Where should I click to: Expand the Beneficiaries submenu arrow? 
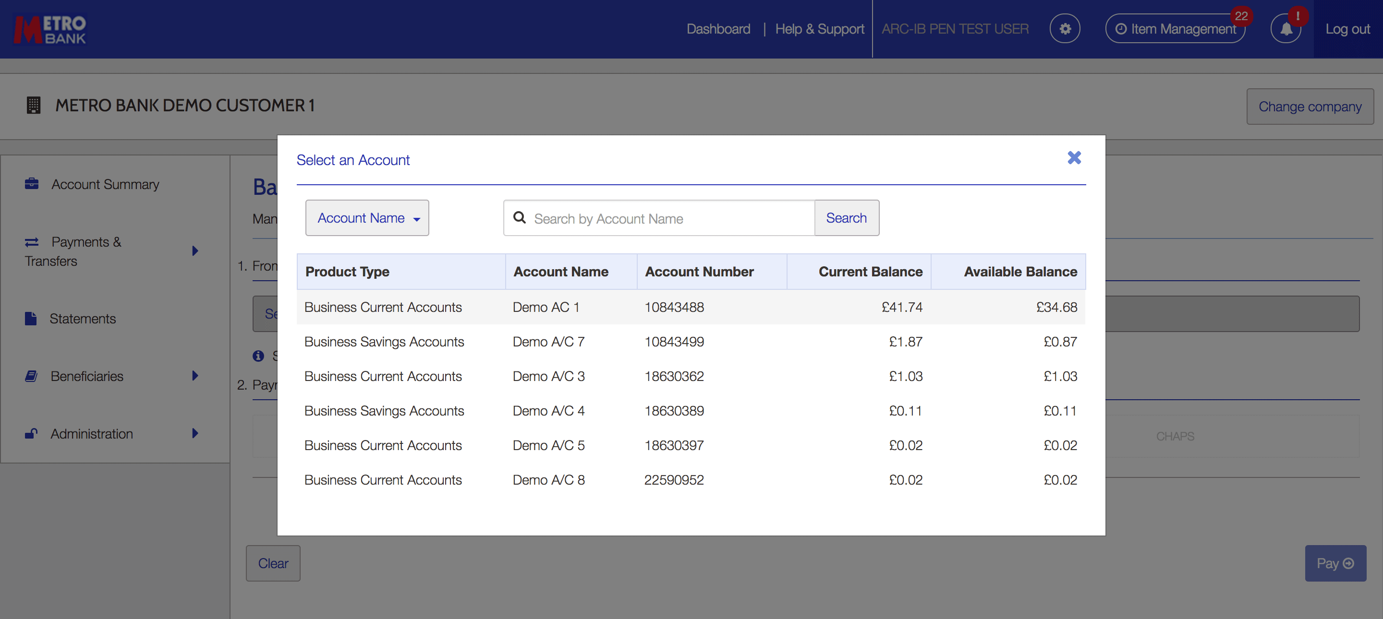[x=195, y=375]
